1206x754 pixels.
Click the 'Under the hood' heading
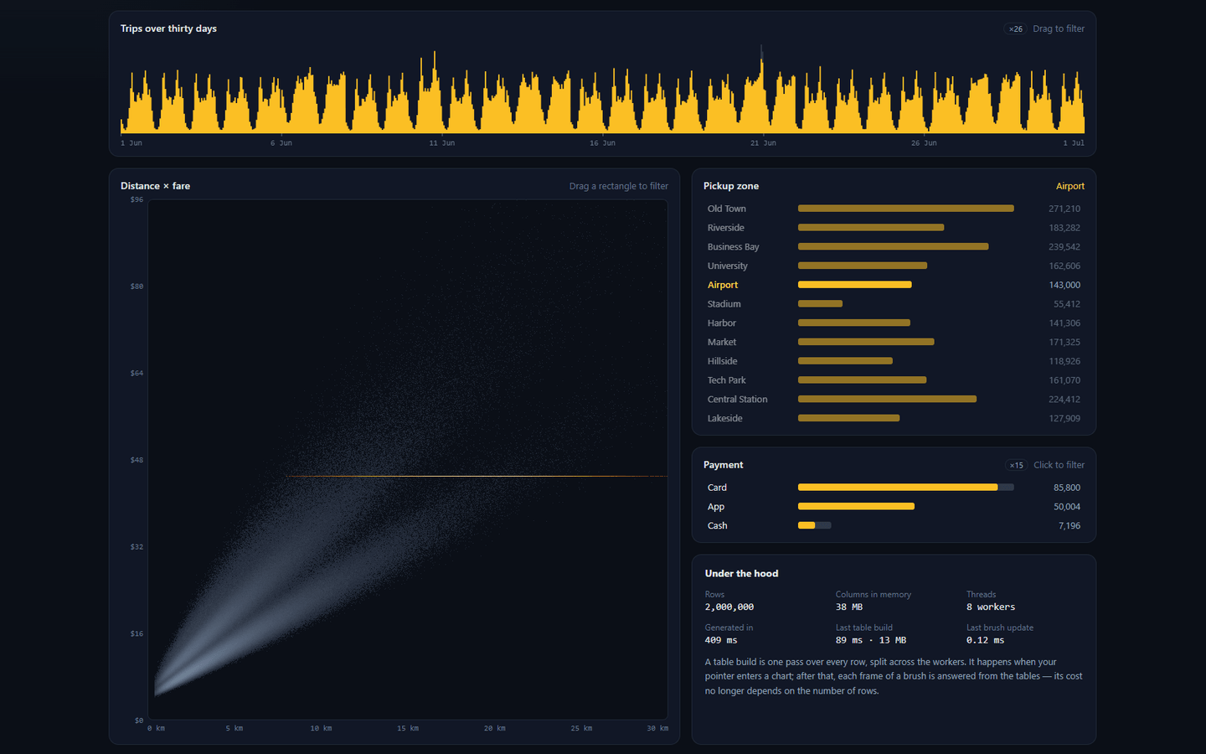pos(741,574)
